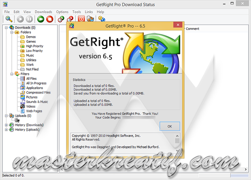Collapse the Downloads (0) tree node
Viewport: 251px width, 180px height.
6,28
